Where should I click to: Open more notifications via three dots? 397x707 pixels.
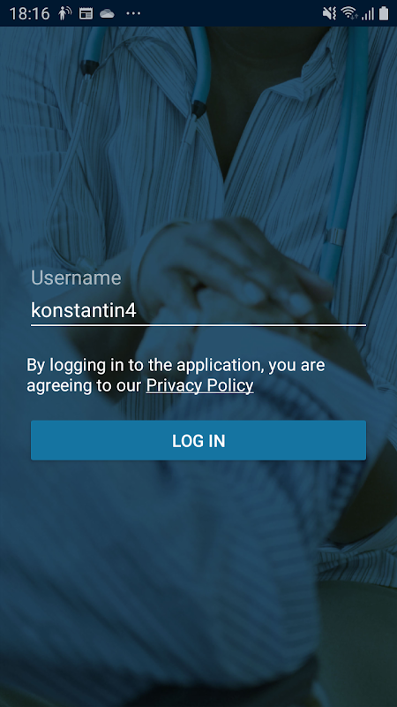coord(133,13)
